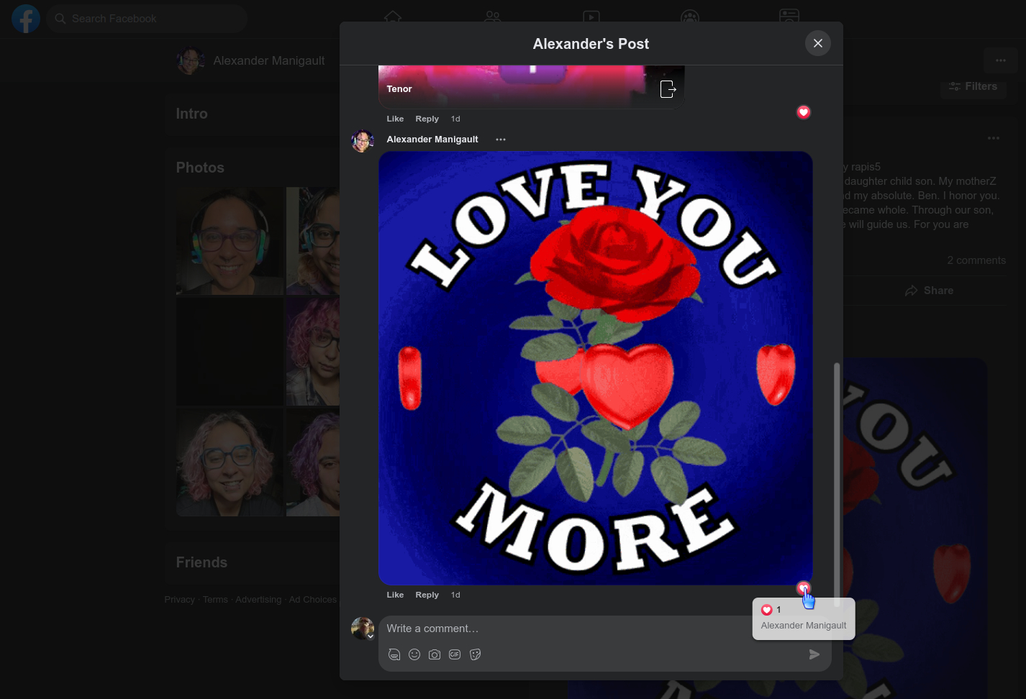The width and height of the screenshot is (1026, 699).
Task: Open the Tenor GIF external link icon
Action: [x=668, y=89]
